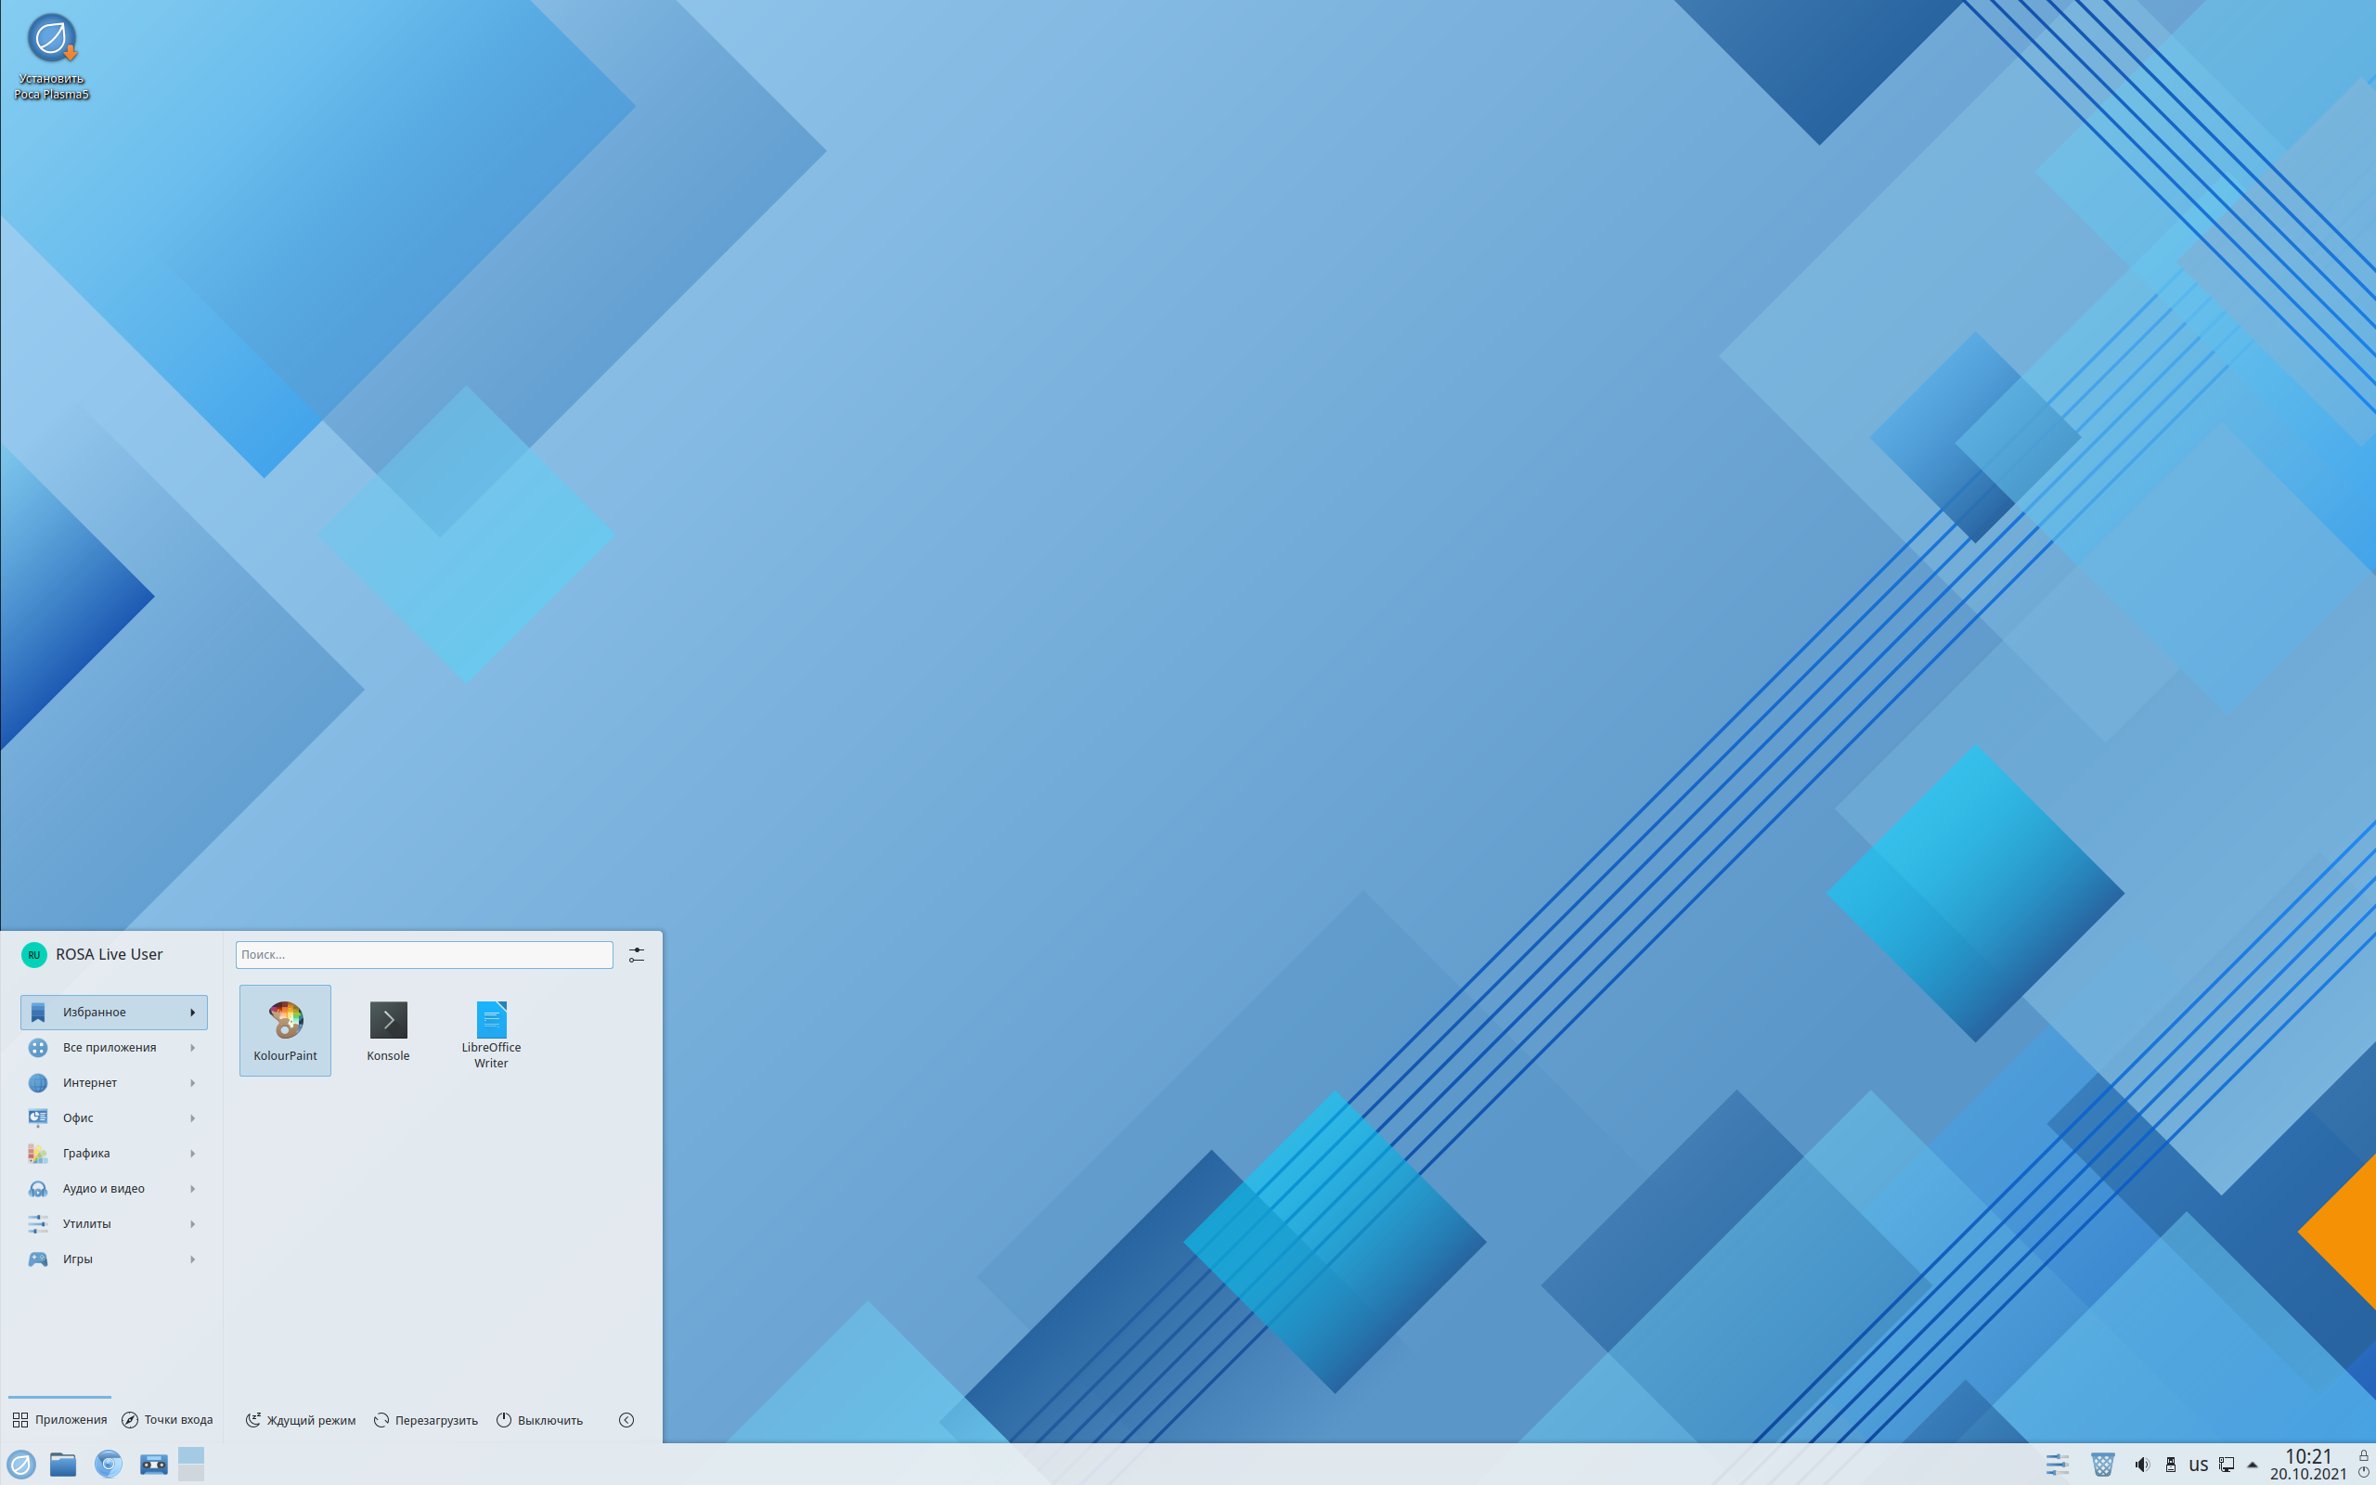Launch the Chromium browser from taskbar
This screenshot has height=1485, width=2376.
[x=108, y=1465]
